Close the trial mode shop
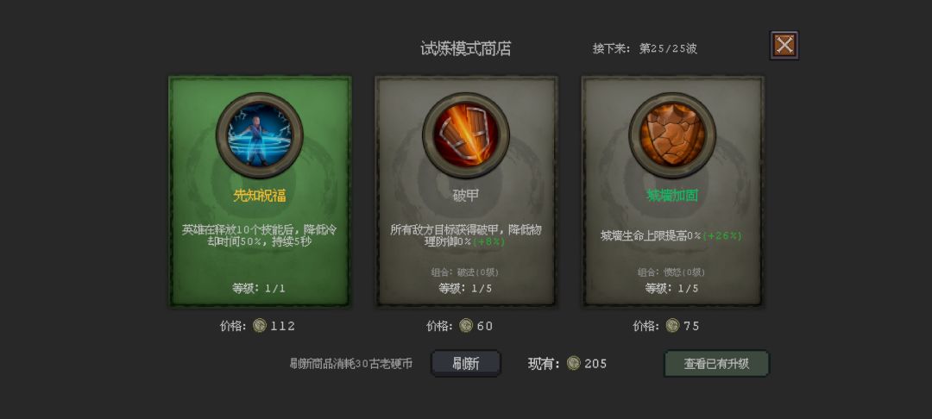This screenshot has width=932, height=419. coord(784,45)
